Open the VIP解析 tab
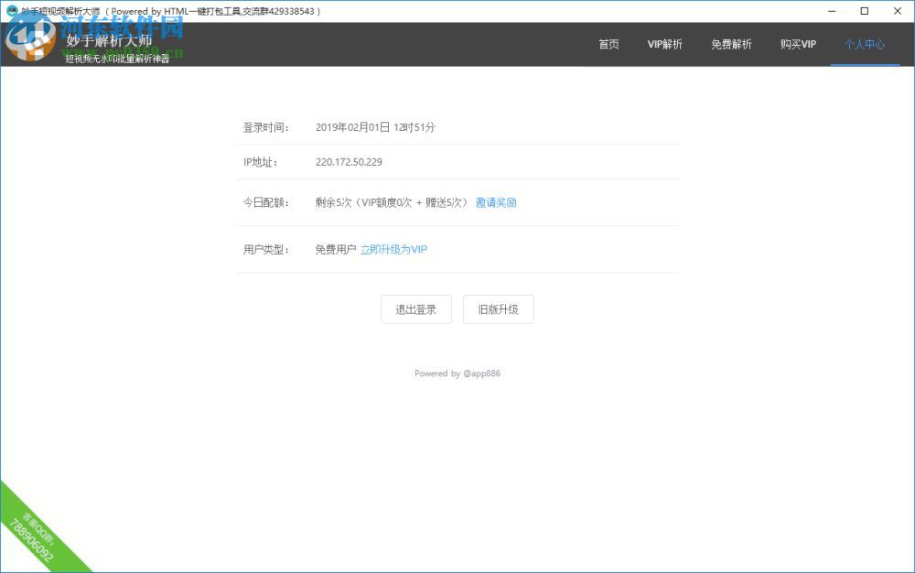The height and width of the screenshot is (573, 915). click(x=665, y=43)
